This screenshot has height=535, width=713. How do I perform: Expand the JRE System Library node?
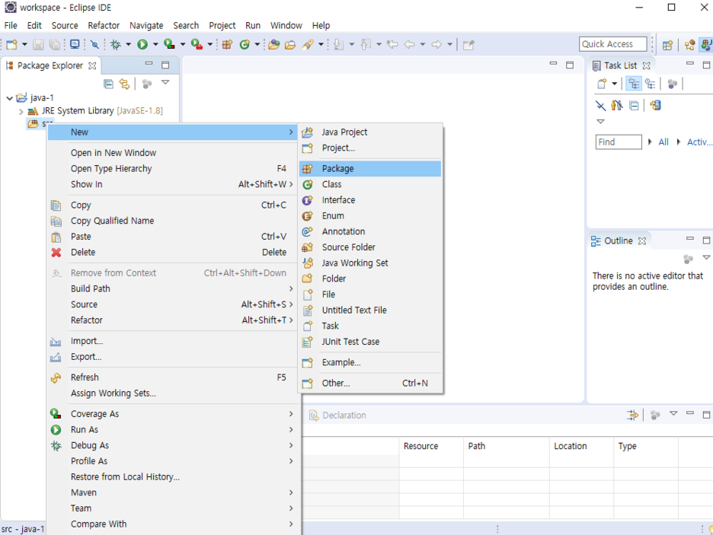click(x=21, y=111)
